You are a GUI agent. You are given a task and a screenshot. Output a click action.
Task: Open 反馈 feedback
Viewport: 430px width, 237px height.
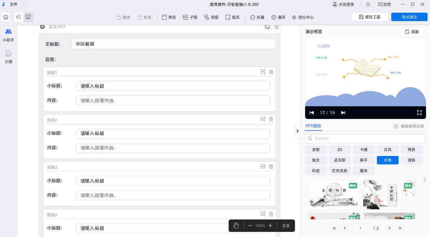click(x=384, y=4)
